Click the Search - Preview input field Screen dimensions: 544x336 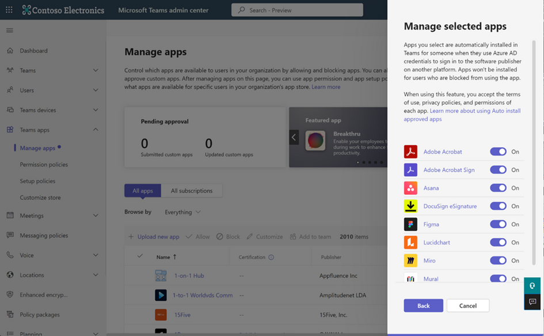pos(297,10)
